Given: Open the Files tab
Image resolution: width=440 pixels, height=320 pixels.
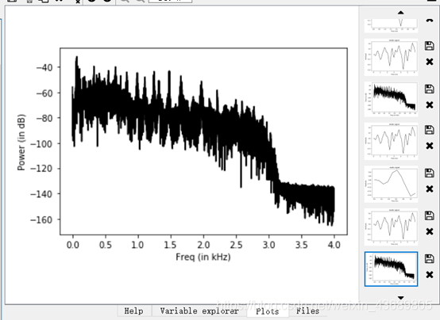Looking at the screenshot, I should (308, 311).
